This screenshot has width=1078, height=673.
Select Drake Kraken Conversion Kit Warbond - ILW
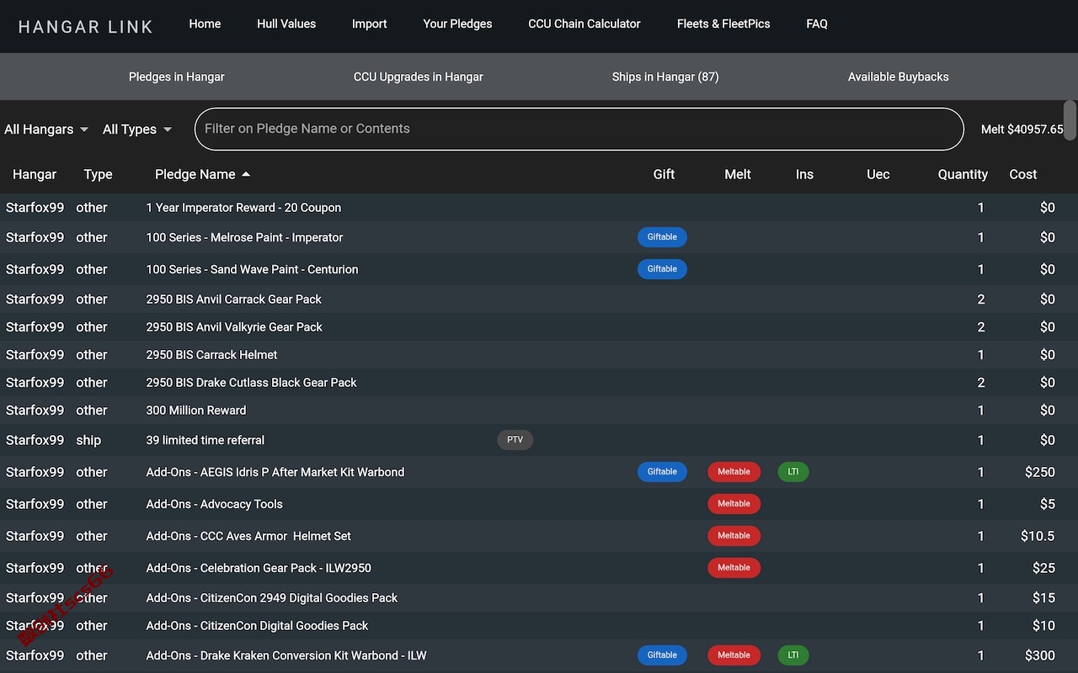click(x=286, y=655)
